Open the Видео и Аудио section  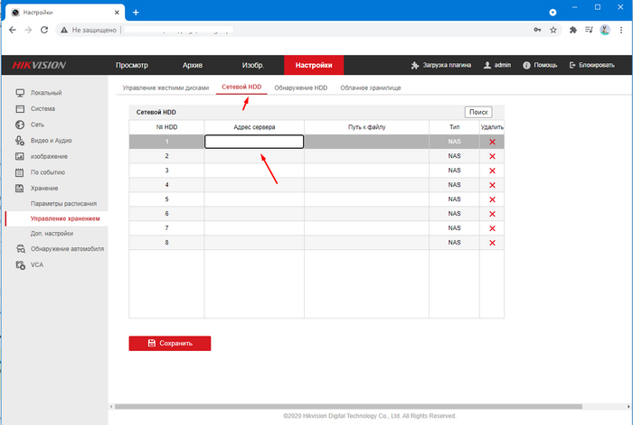point(43,141)
